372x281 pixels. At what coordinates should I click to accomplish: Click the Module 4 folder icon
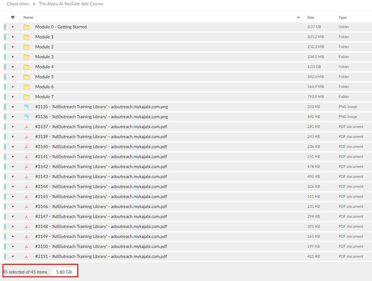[x=27, y=67]
